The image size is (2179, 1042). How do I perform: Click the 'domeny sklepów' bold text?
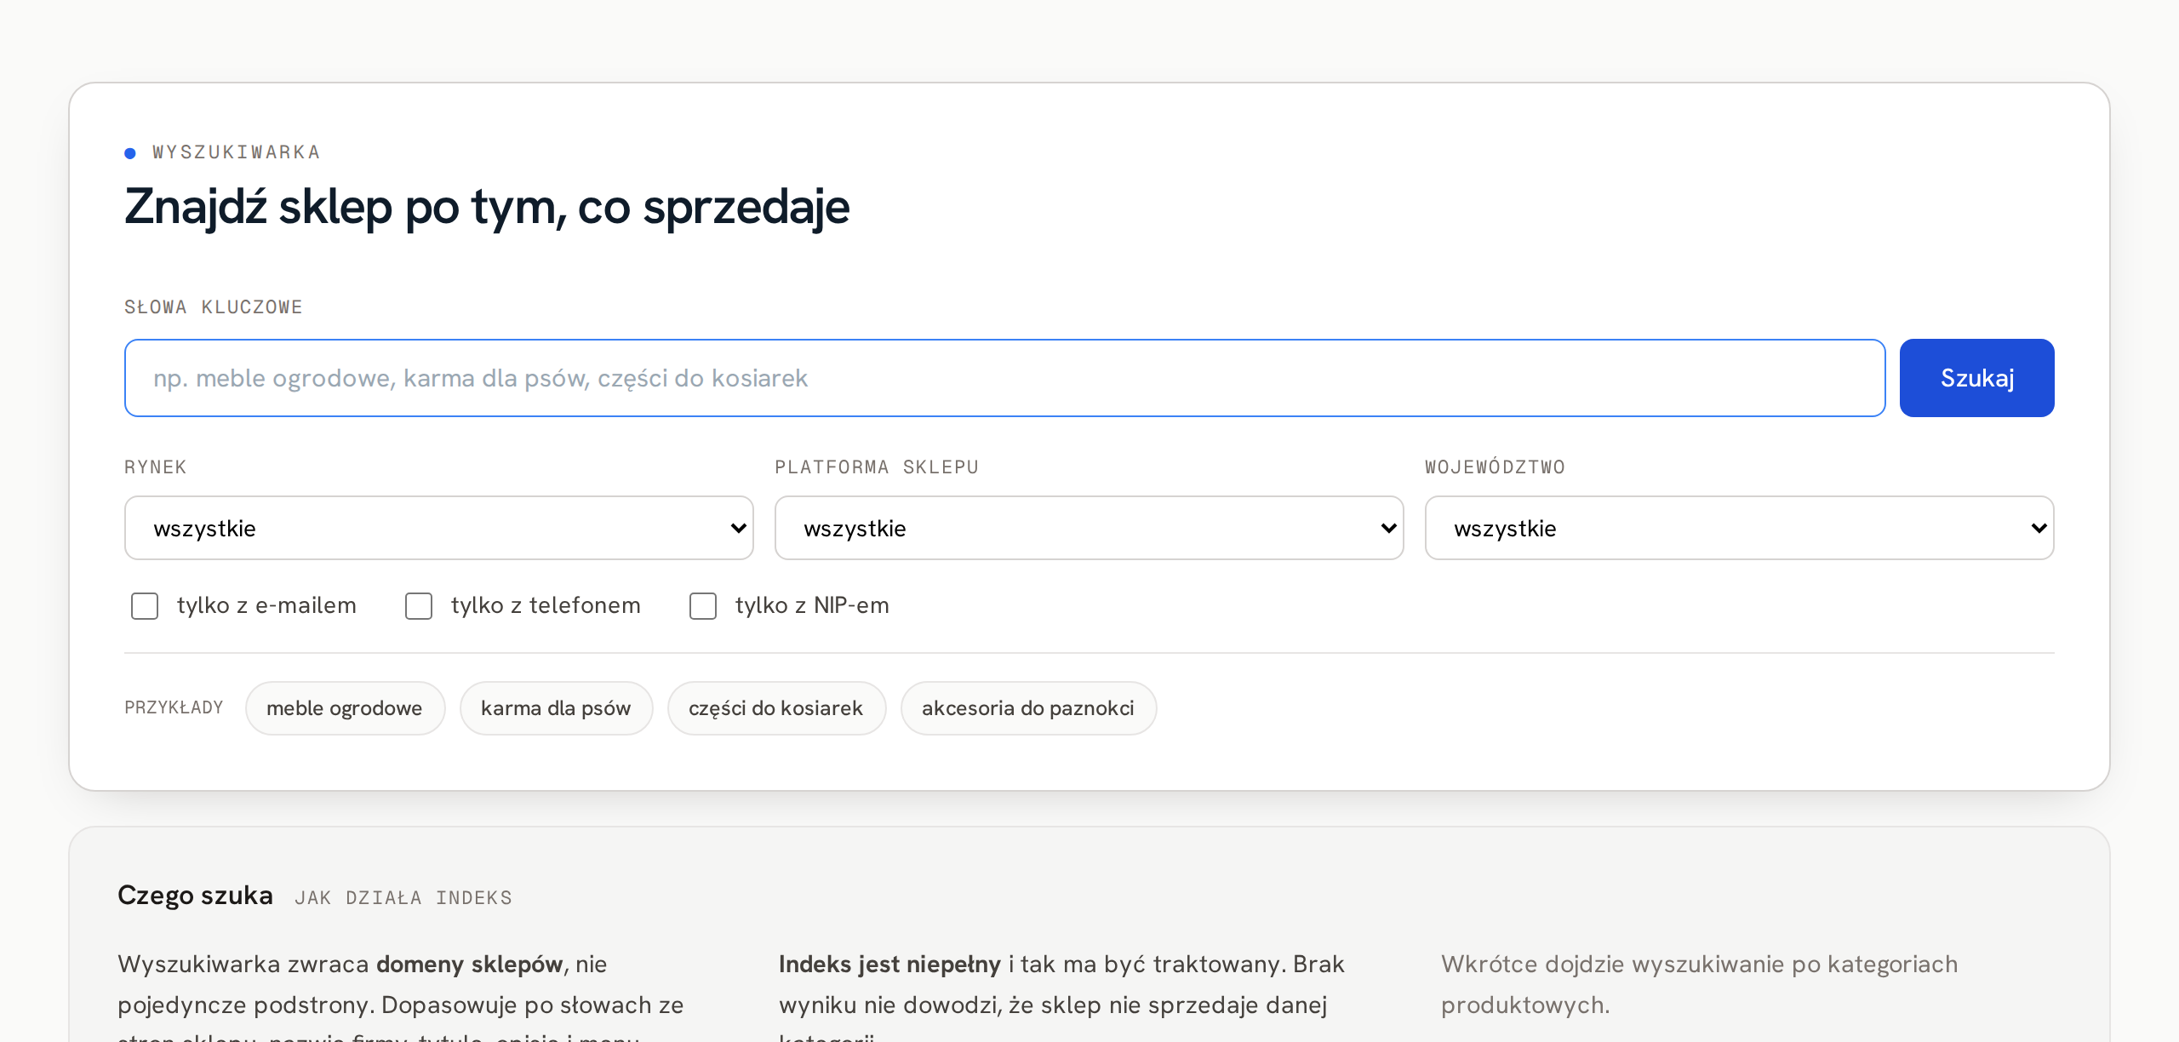click(x=470, y=965)
